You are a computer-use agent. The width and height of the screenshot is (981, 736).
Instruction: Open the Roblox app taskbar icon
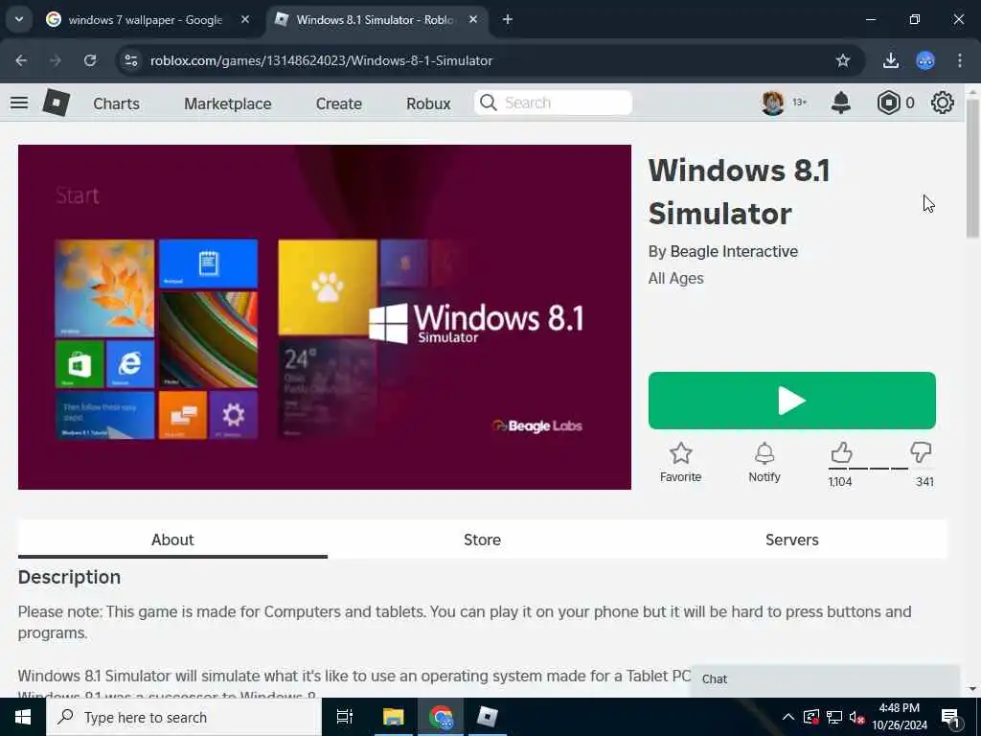pyautogui.click(x=487, y=717)
